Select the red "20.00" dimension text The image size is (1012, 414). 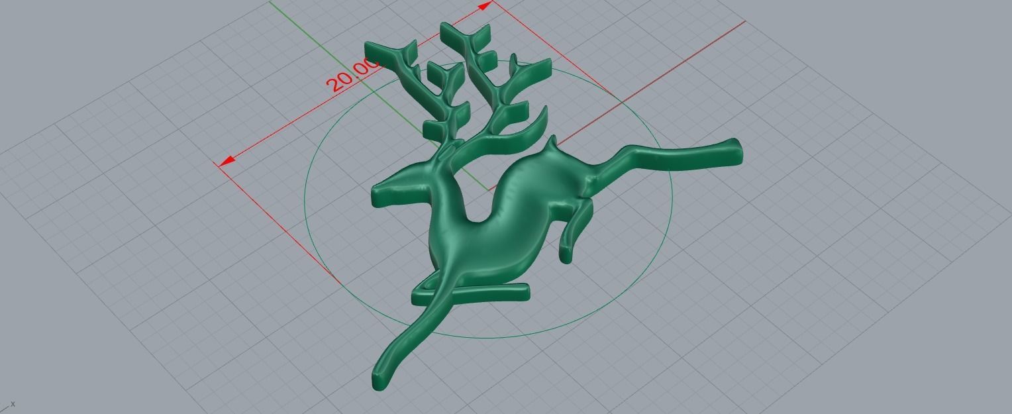click(x=353, y=76)
